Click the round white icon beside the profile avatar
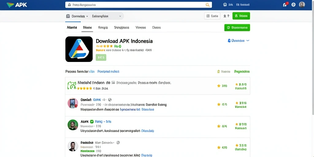314x157 pixels. click(293, 5)
